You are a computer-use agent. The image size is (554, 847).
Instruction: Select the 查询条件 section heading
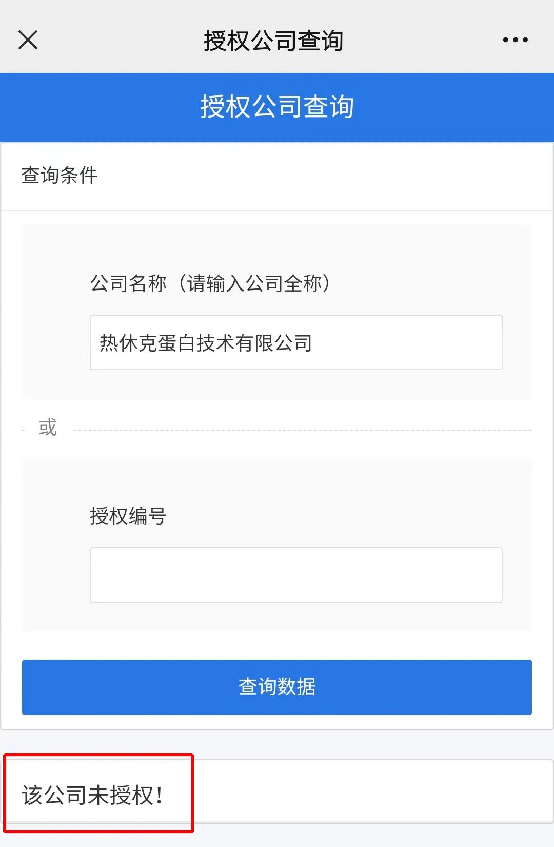point(60,175)
